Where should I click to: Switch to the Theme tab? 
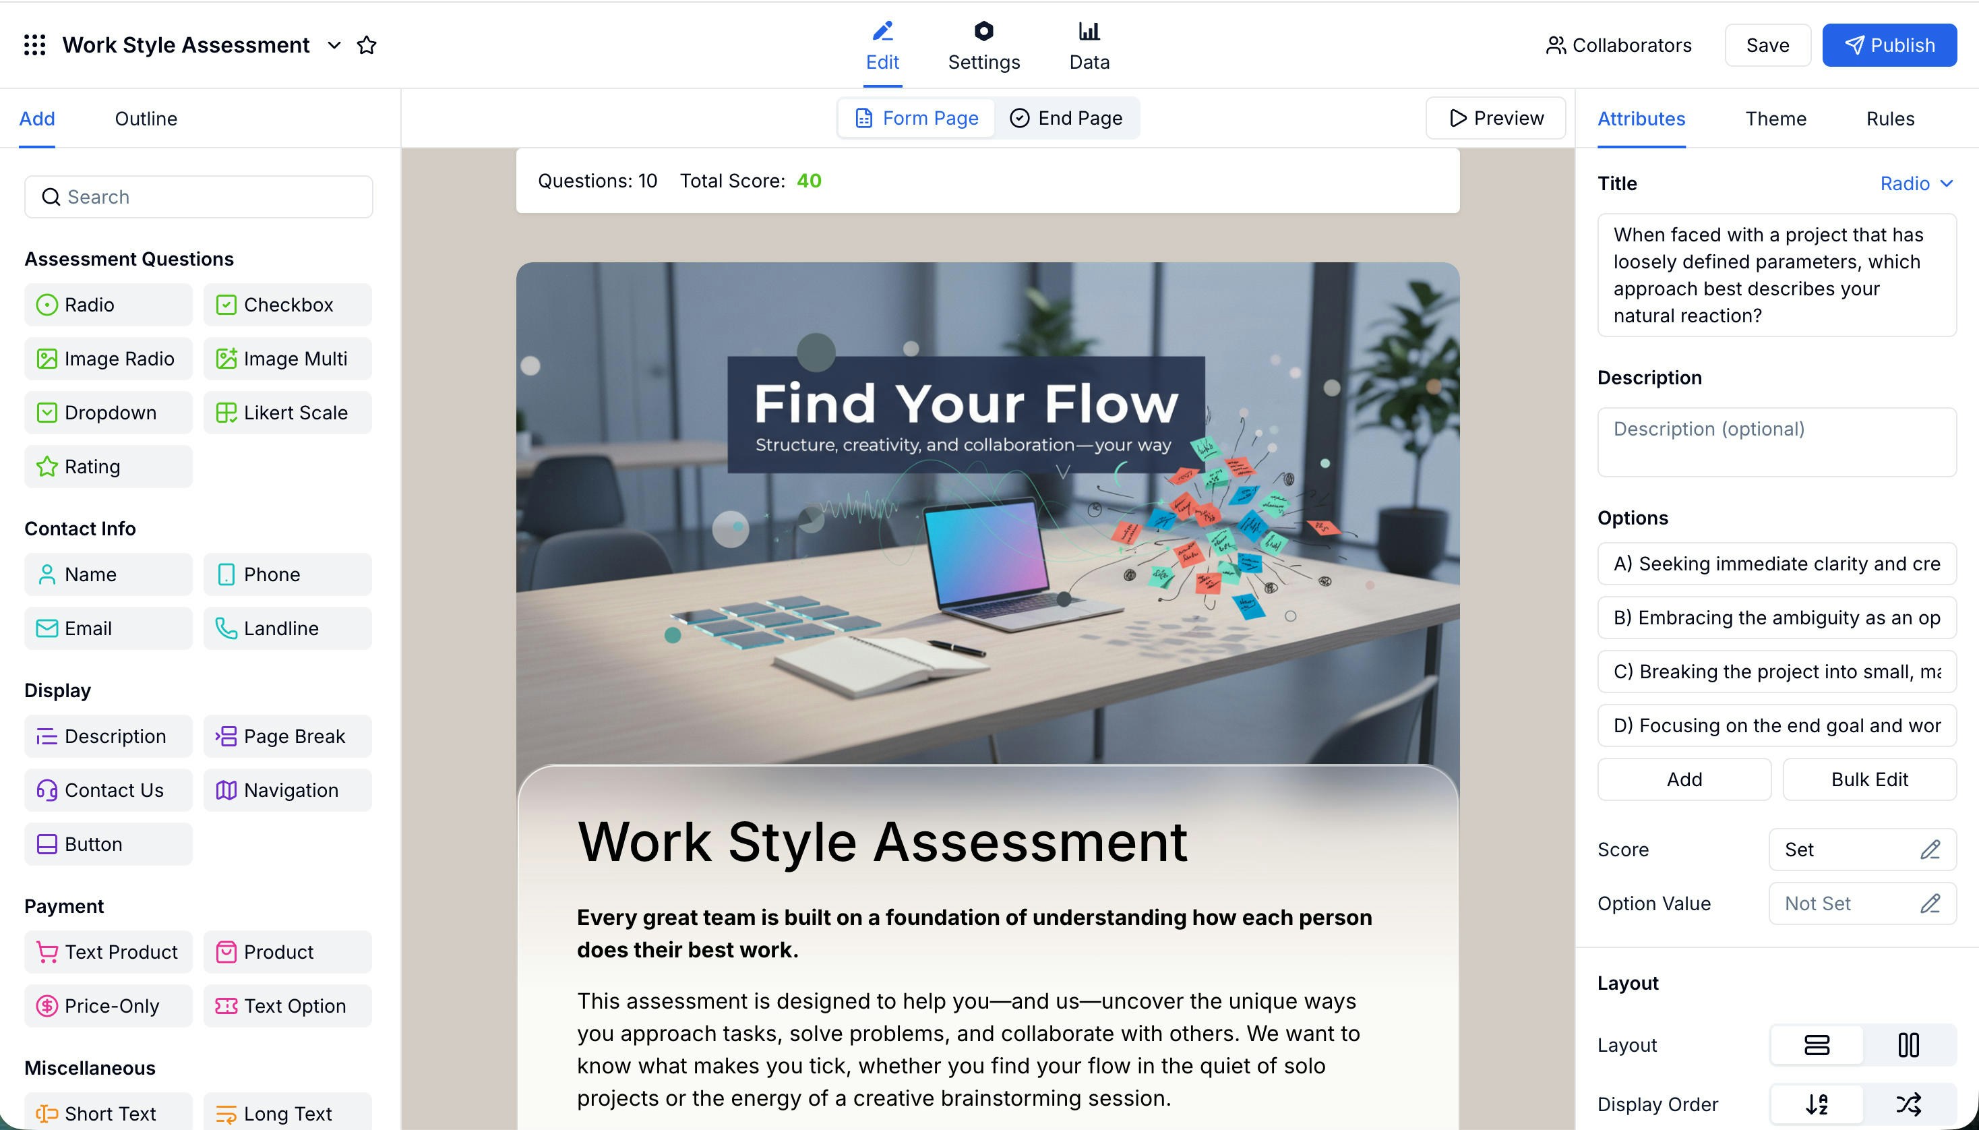(x=1775, y=118)
